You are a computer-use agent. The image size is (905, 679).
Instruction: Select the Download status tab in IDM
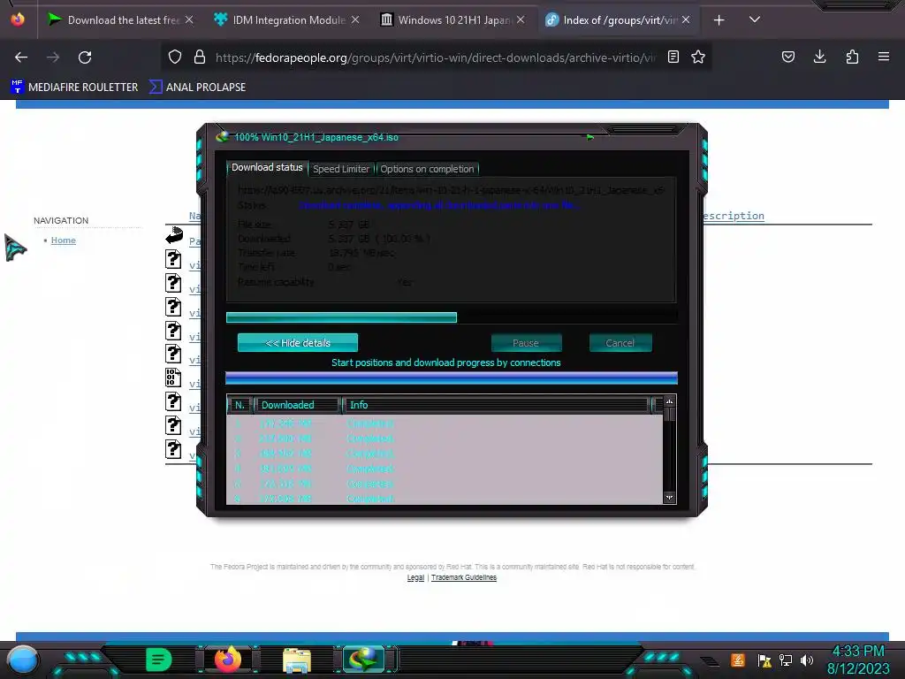point(267,167)
